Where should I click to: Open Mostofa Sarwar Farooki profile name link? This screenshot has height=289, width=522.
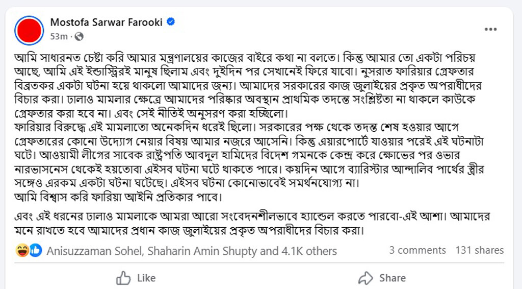coord(108,22)
